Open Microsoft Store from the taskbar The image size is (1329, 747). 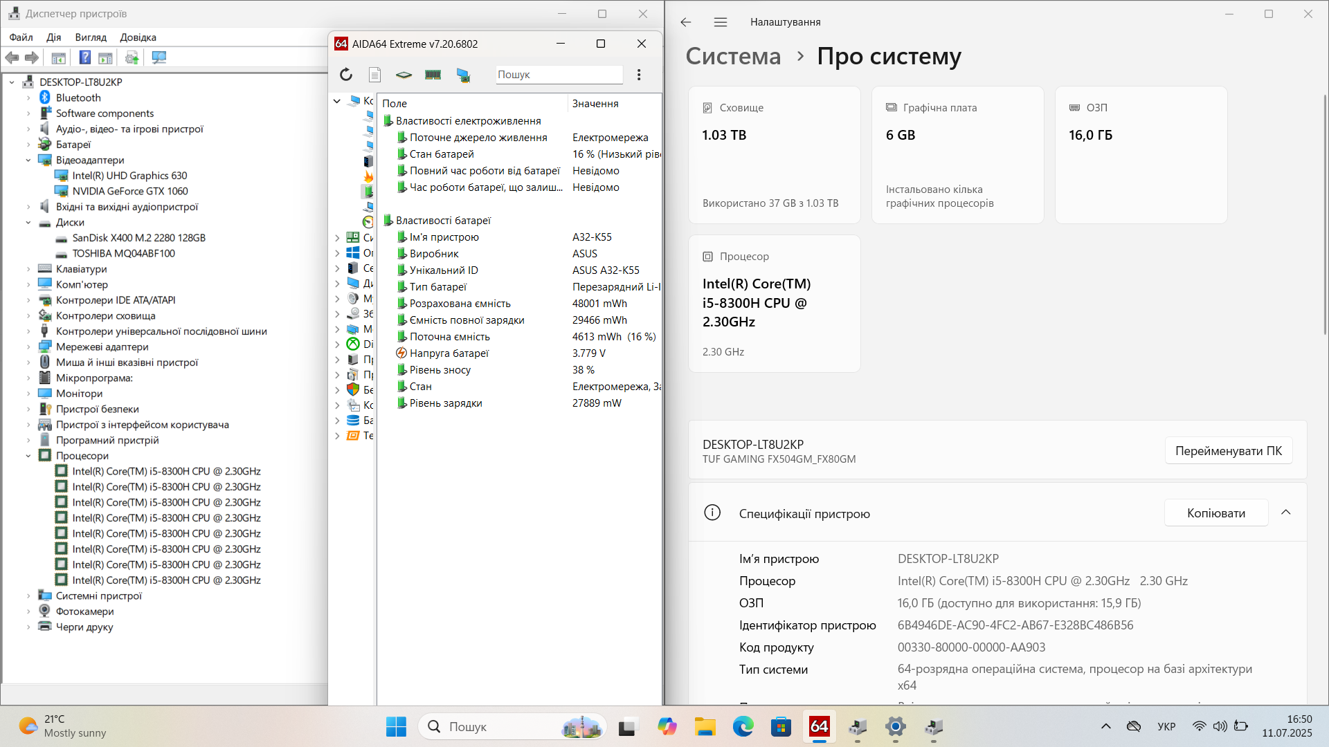click(781, 727)
